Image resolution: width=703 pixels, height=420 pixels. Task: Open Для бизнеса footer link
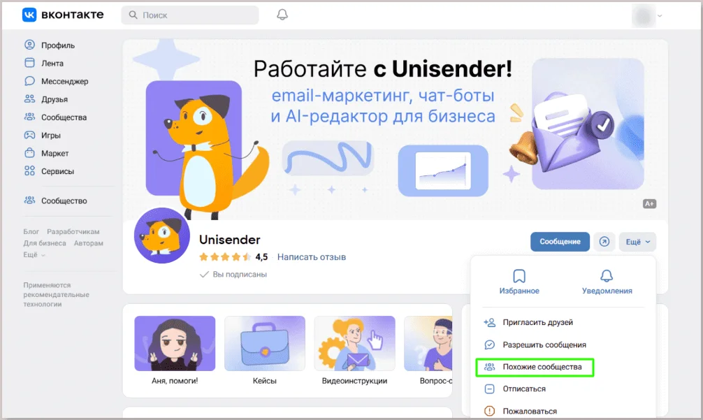pos(45,243)
